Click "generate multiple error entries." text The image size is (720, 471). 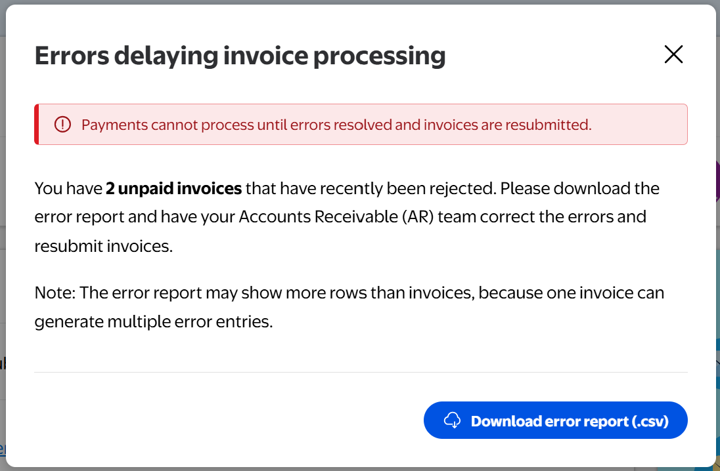153,321
